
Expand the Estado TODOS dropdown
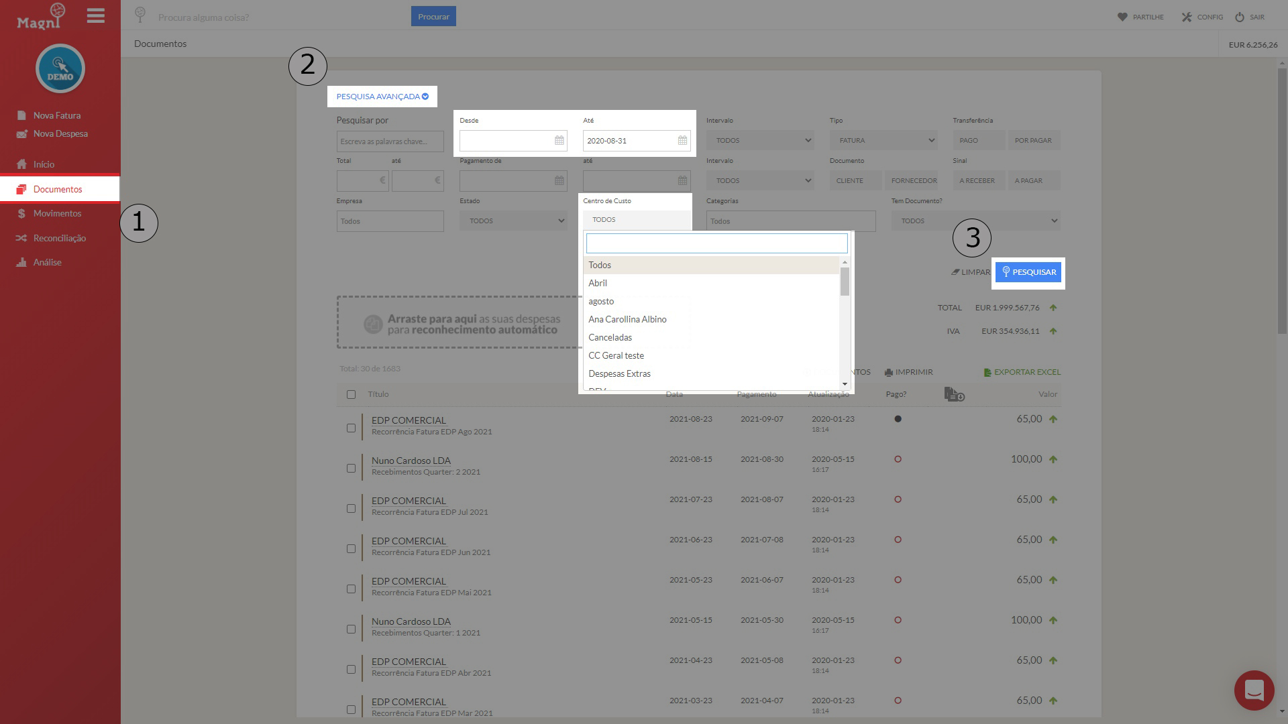pos(513,221)
